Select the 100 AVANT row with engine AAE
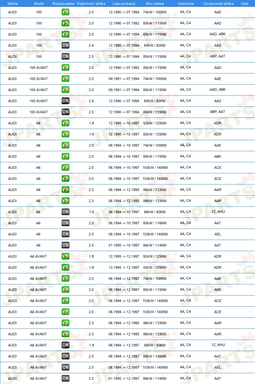Image resolution: width=255 pixels, height=384 pixels. click(x=127, y=79)
